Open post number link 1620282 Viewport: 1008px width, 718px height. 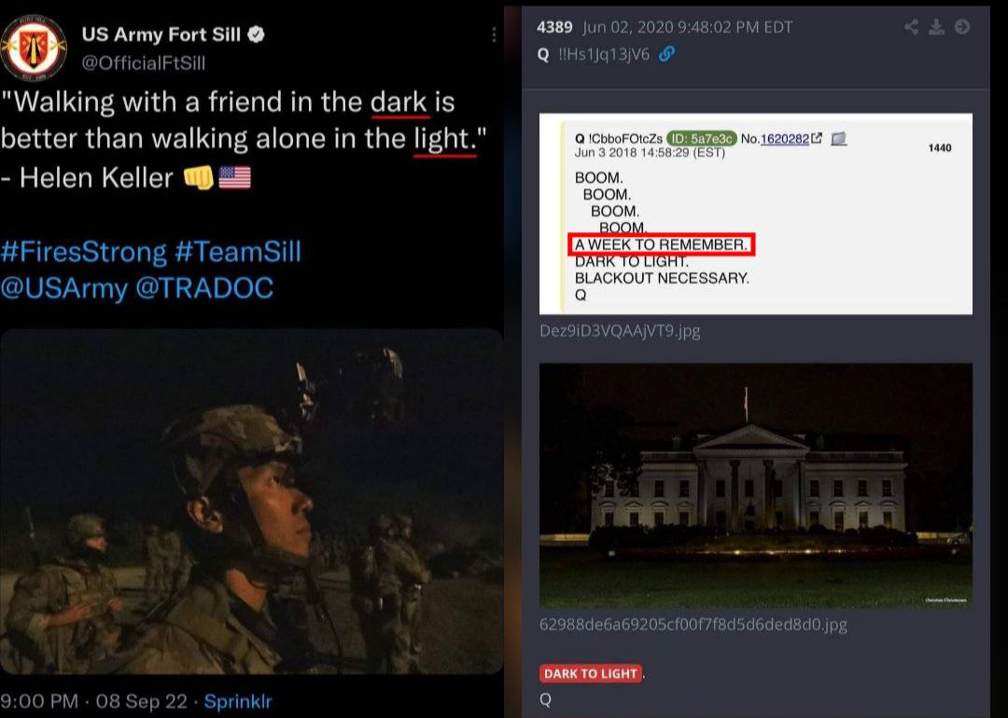tap(784, 139)
